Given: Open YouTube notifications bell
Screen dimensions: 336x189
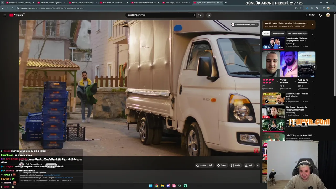Looking at the screenshot, I should point(320,15).
